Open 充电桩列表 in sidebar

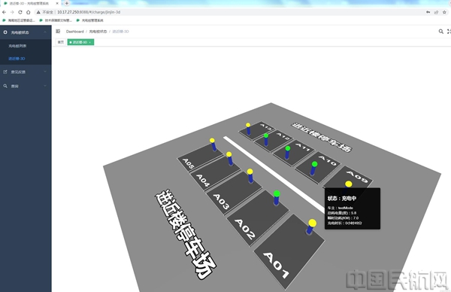pyautogui.click(x=17, y=46)
